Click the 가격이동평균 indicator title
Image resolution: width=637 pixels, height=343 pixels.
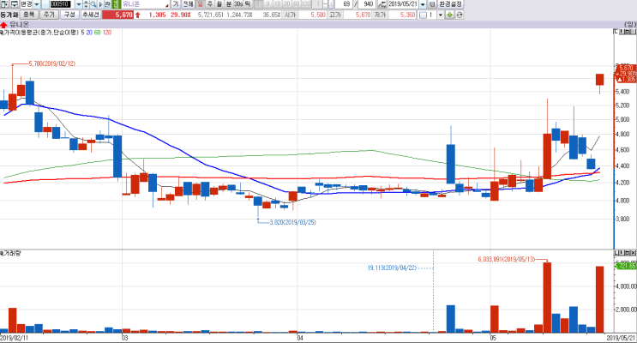pos(40,33)
